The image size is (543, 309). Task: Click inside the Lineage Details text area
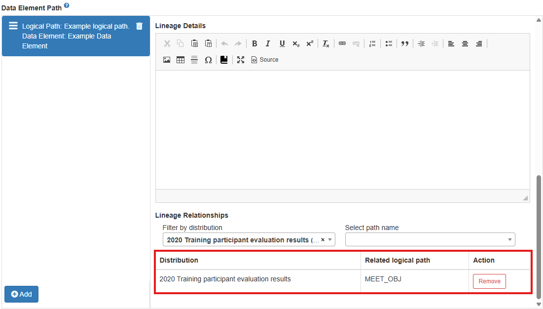(342, 129)
